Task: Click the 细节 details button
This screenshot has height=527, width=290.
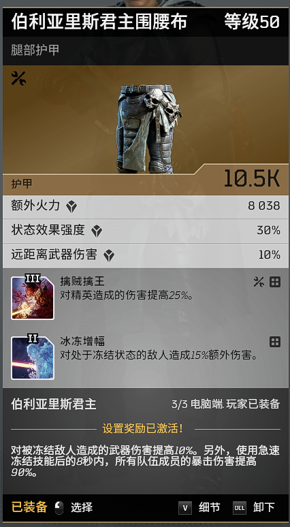Action: click(209, 507)
